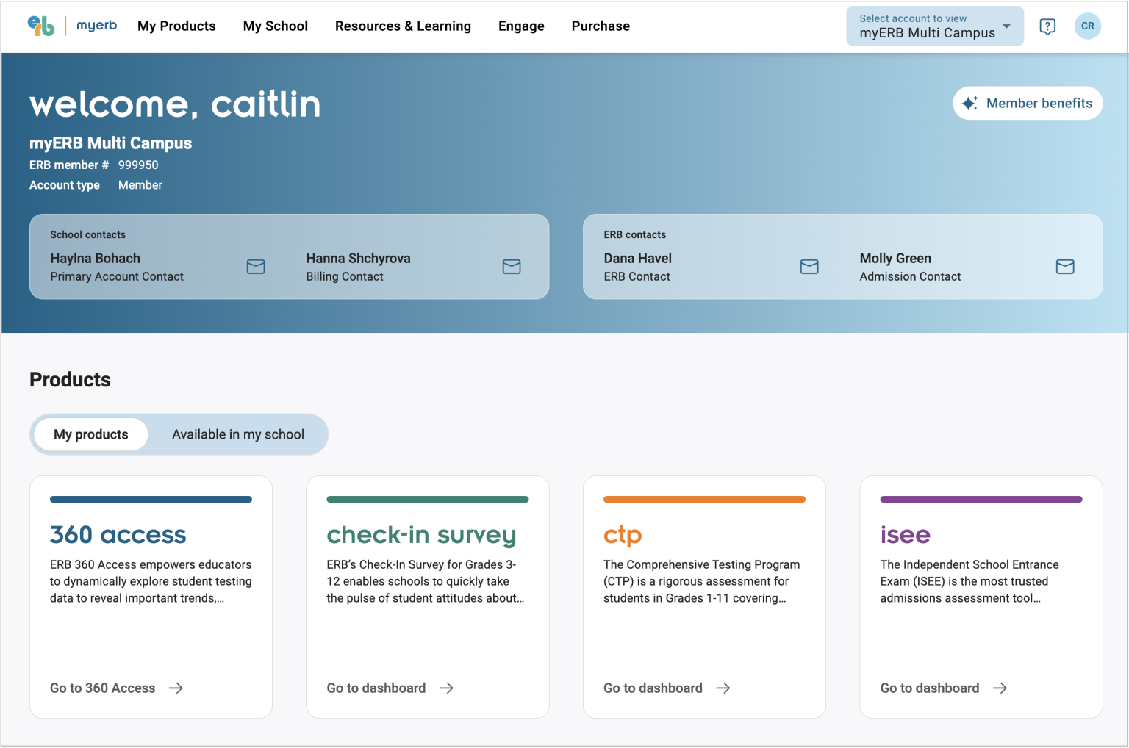This screenshot has height=748, width=1129.
Task: Click Dana Havel's email envelope icon
Action: click(x=809, y=267)
